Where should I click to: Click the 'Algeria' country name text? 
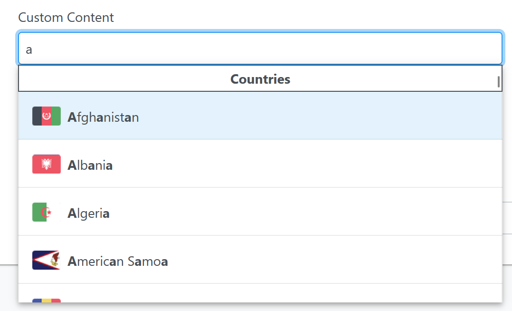point(88,213)
